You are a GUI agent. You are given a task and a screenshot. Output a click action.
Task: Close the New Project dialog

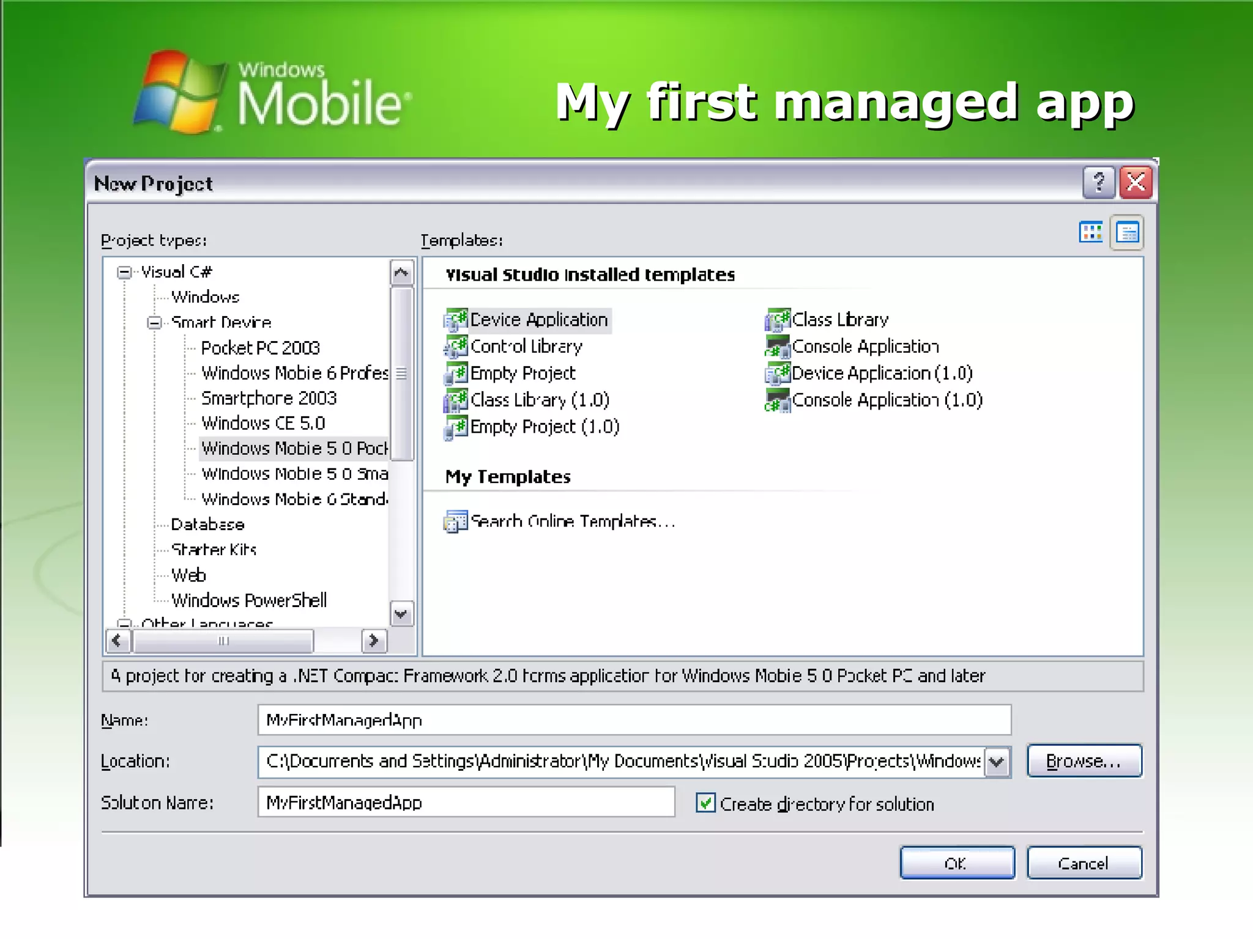[1136, 182]
